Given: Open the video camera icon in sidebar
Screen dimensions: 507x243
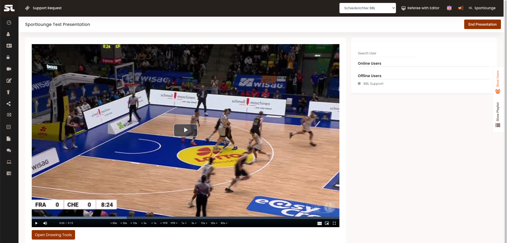Looking at the screenshot, I should coord(9,69).
